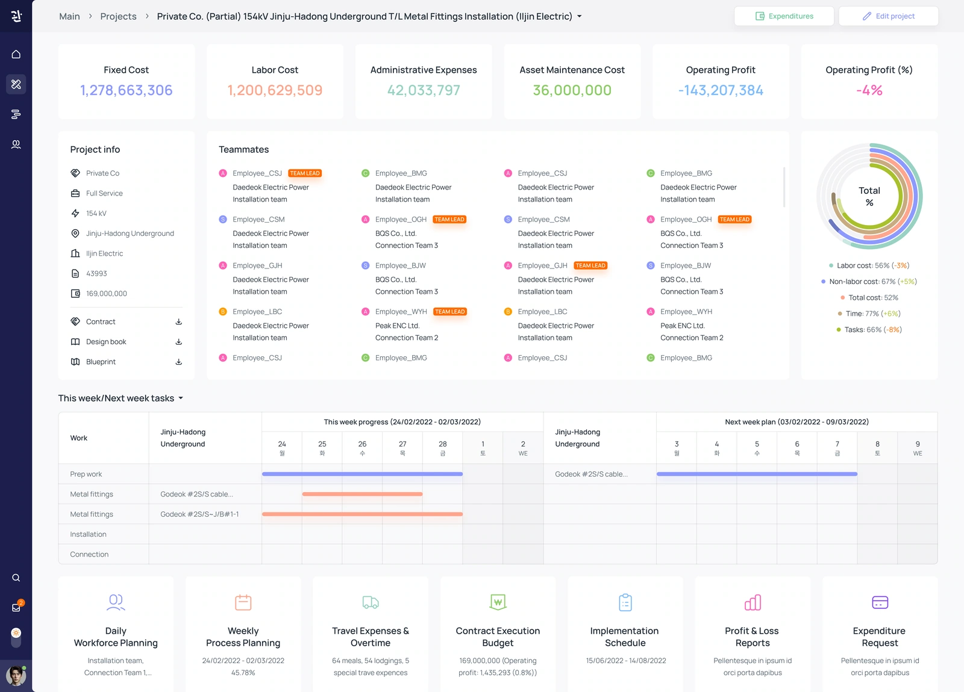964x692 pixels.
Task: Click the 154 kV lightning bolt icon
Action: click(x=75, y=214)
